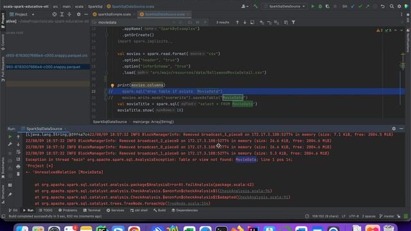Open Problems tool window tab
Viewport: 411px width, 231px height.
67,210
